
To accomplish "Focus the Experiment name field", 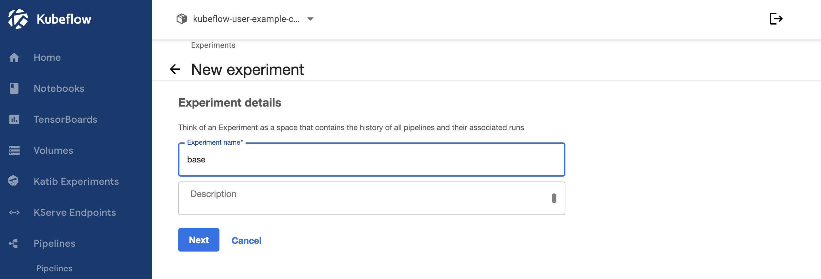I will (x=371, y=159).
